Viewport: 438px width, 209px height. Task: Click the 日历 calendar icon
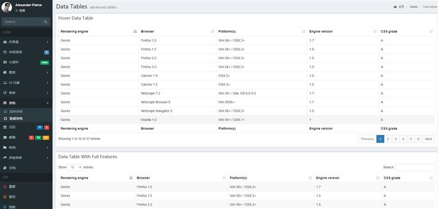point(5,127)
